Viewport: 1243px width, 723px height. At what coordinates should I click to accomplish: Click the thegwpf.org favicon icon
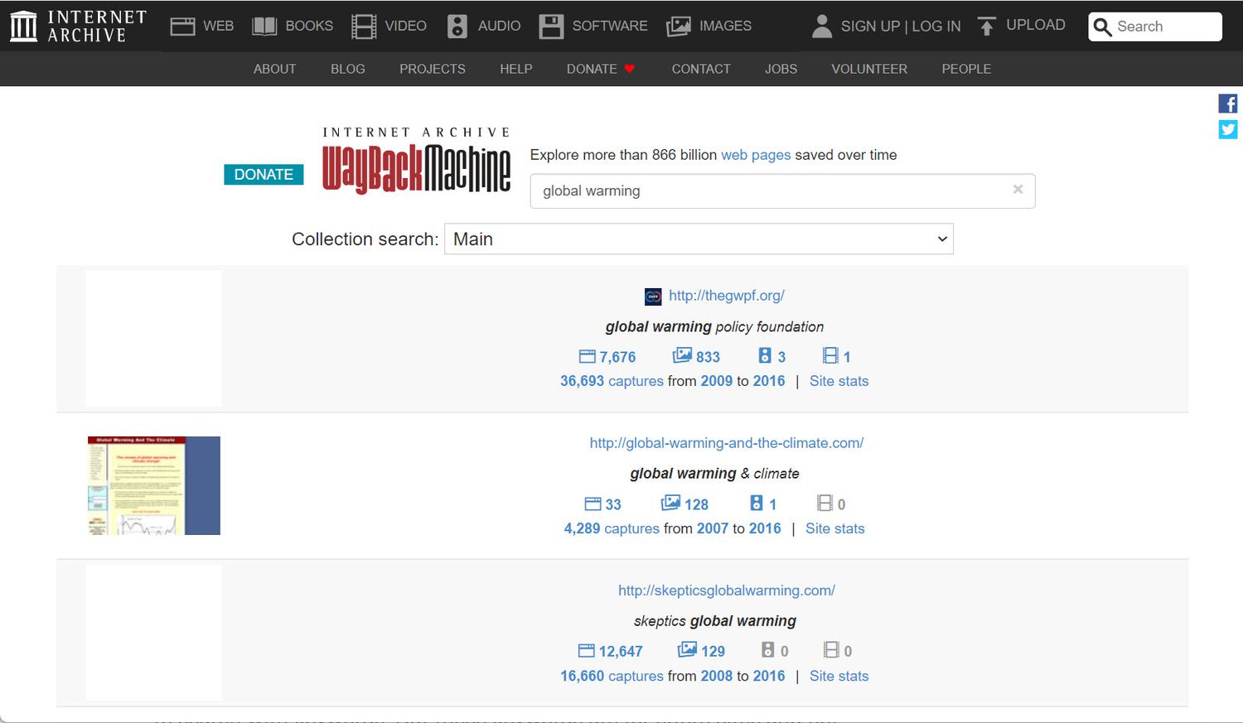click(x=653, y=296)
